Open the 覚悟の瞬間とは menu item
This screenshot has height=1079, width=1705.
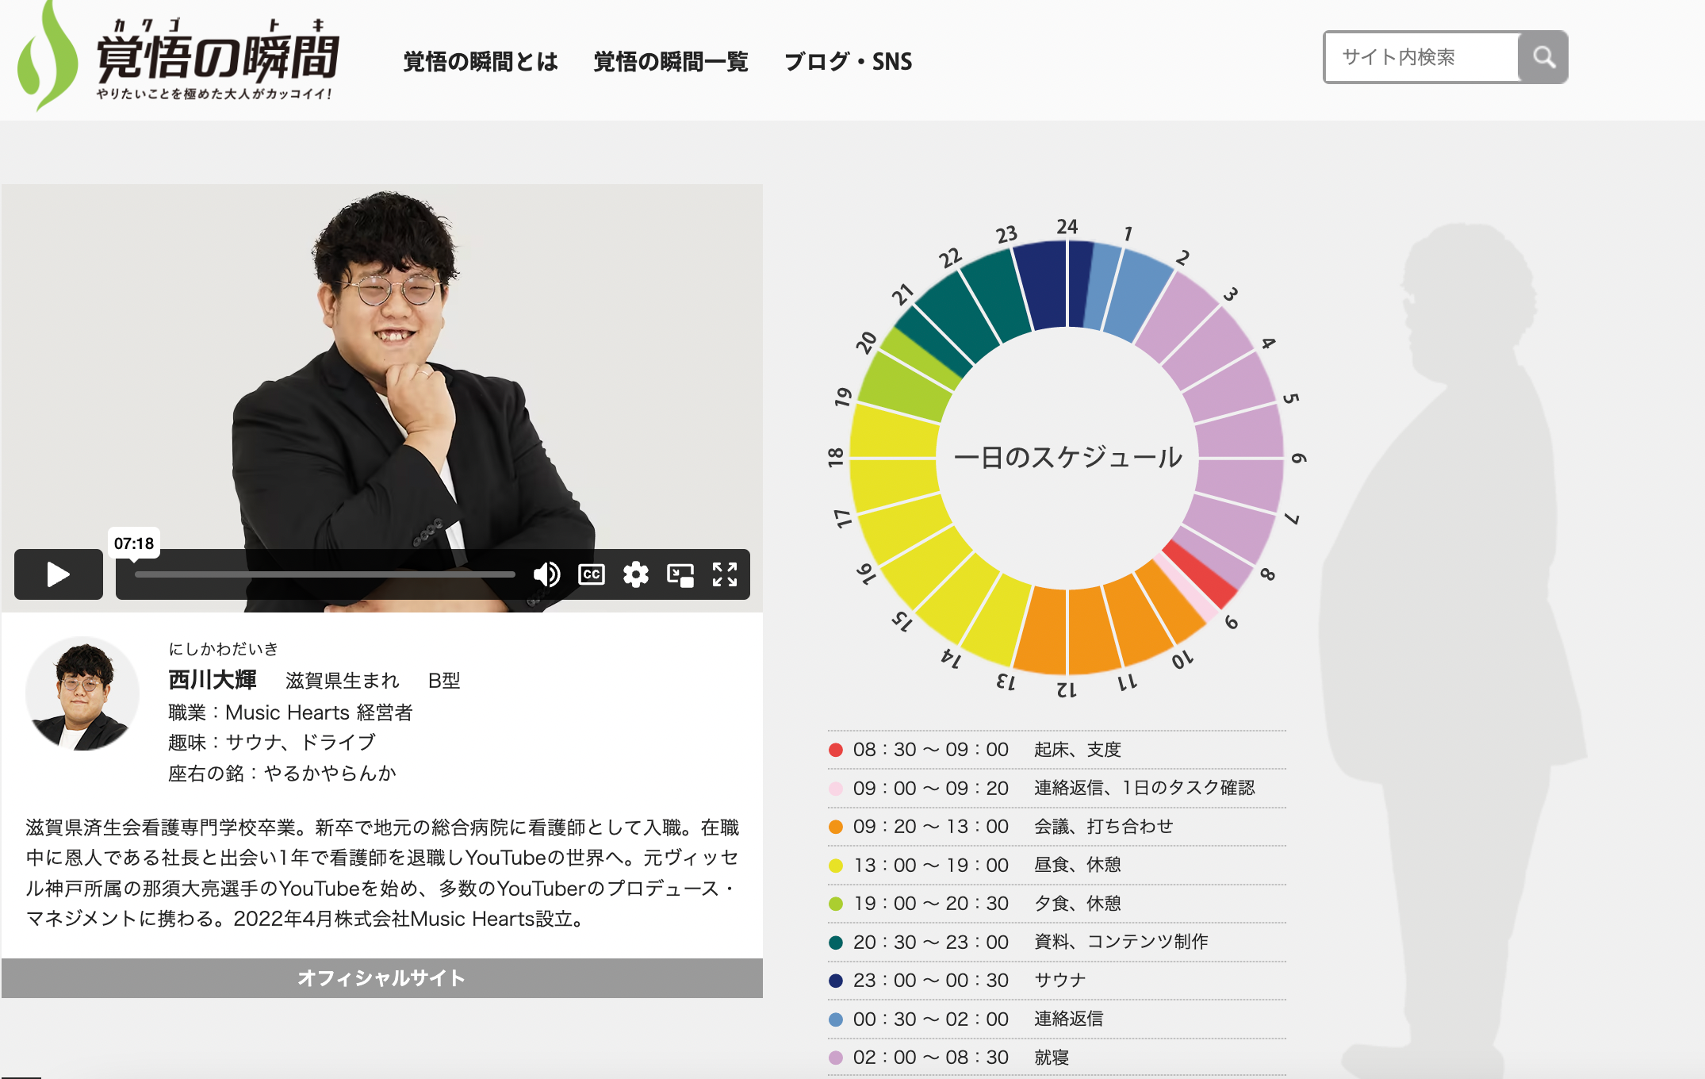tap(481, 61)
